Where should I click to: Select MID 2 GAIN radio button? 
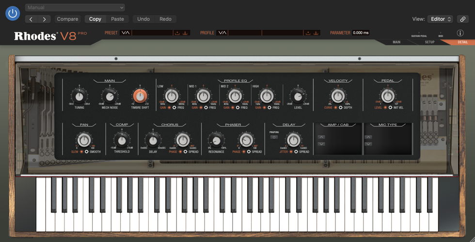232,107
